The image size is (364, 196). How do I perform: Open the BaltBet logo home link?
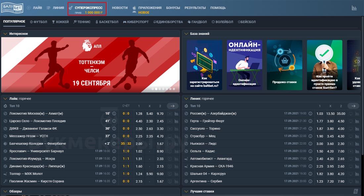(12, 8)
